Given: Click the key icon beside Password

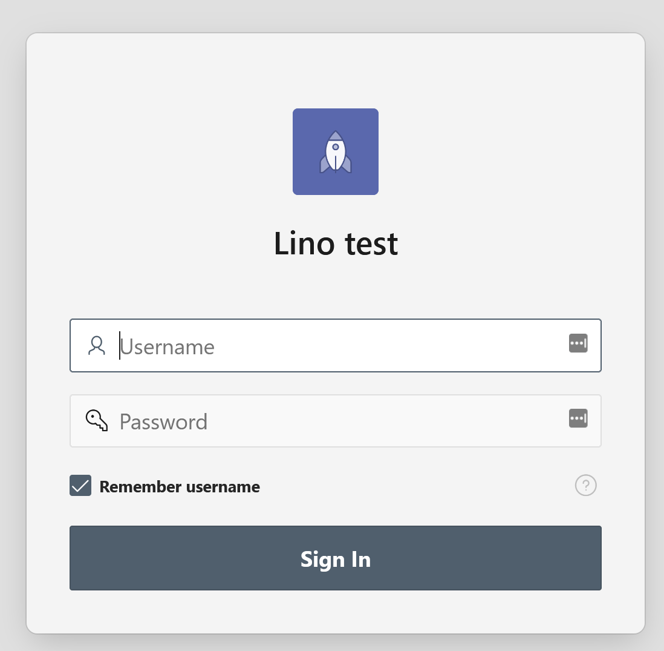Looking at the screenshot, I should 96,420.
